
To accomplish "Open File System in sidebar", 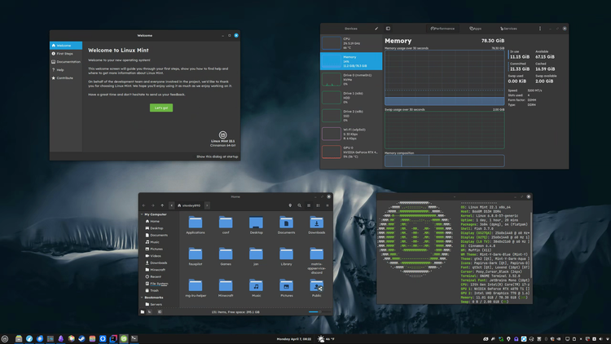I will [x=156, y=284].
